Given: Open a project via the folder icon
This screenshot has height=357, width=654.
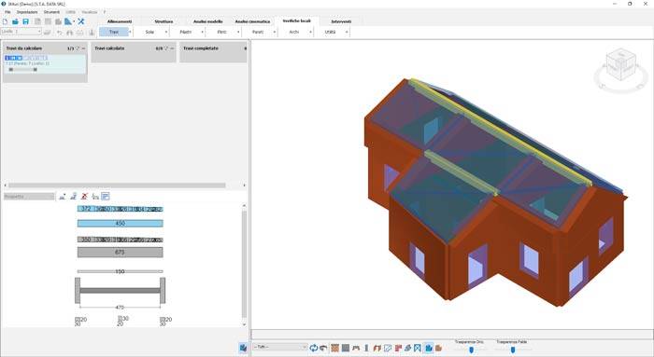Looking at the screenshot, I should pos(16,21).
